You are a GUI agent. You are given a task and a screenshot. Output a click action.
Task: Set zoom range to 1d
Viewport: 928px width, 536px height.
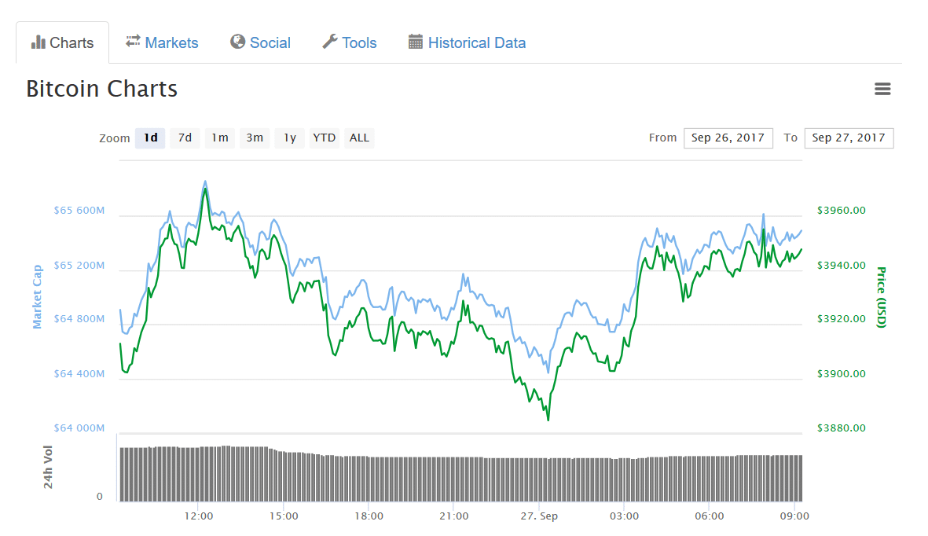[150, 138]
